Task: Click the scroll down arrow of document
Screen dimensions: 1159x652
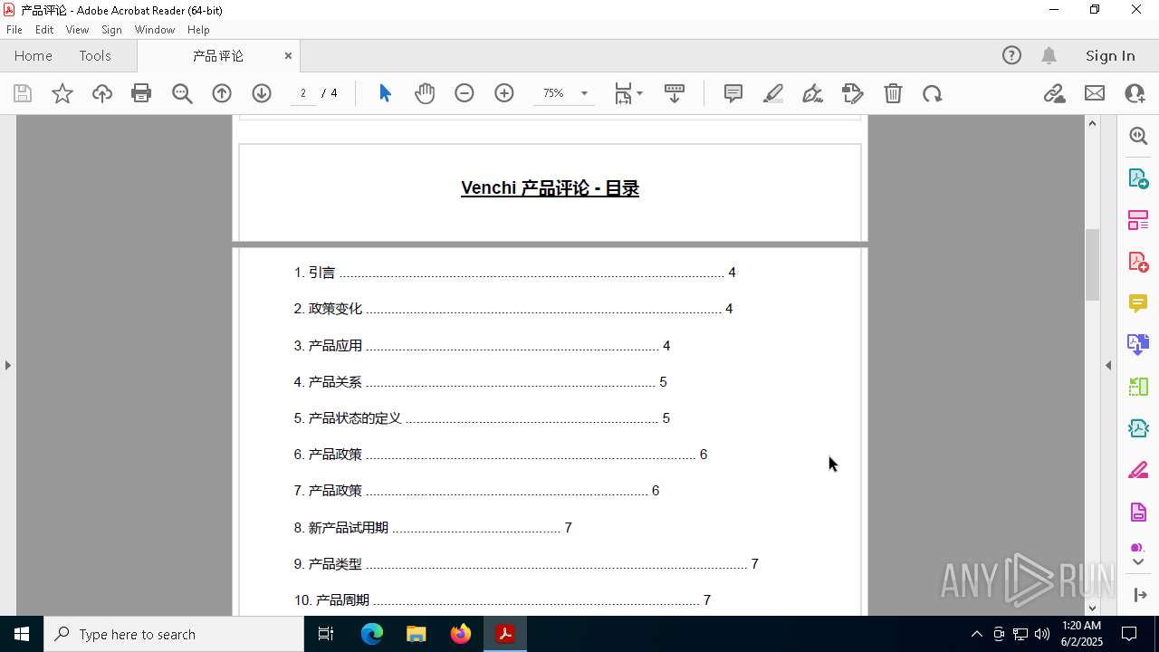Action: pos(1092,608)
